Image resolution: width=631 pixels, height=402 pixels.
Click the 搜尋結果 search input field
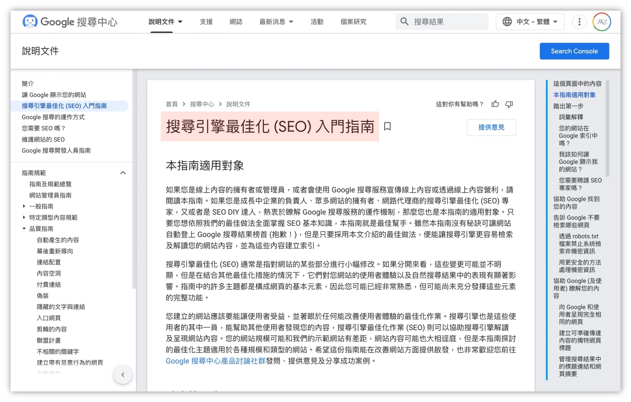click(449, 22)
